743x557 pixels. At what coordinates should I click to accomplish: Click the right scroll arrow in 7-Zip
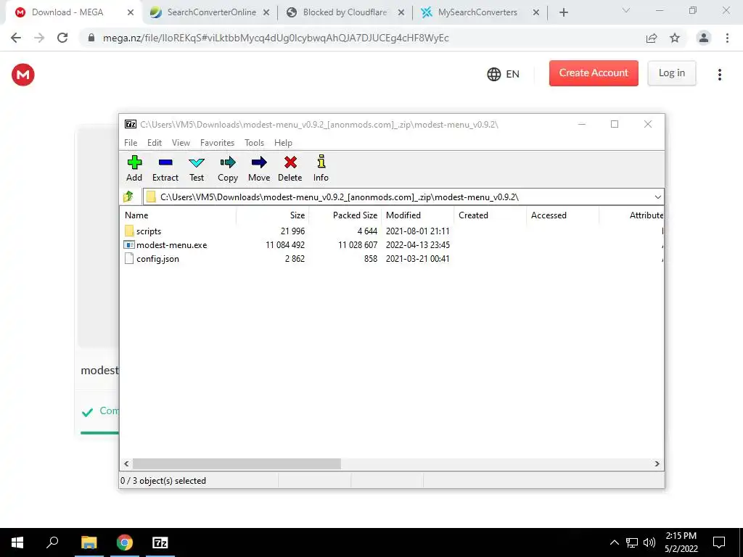tap(657, 463)
